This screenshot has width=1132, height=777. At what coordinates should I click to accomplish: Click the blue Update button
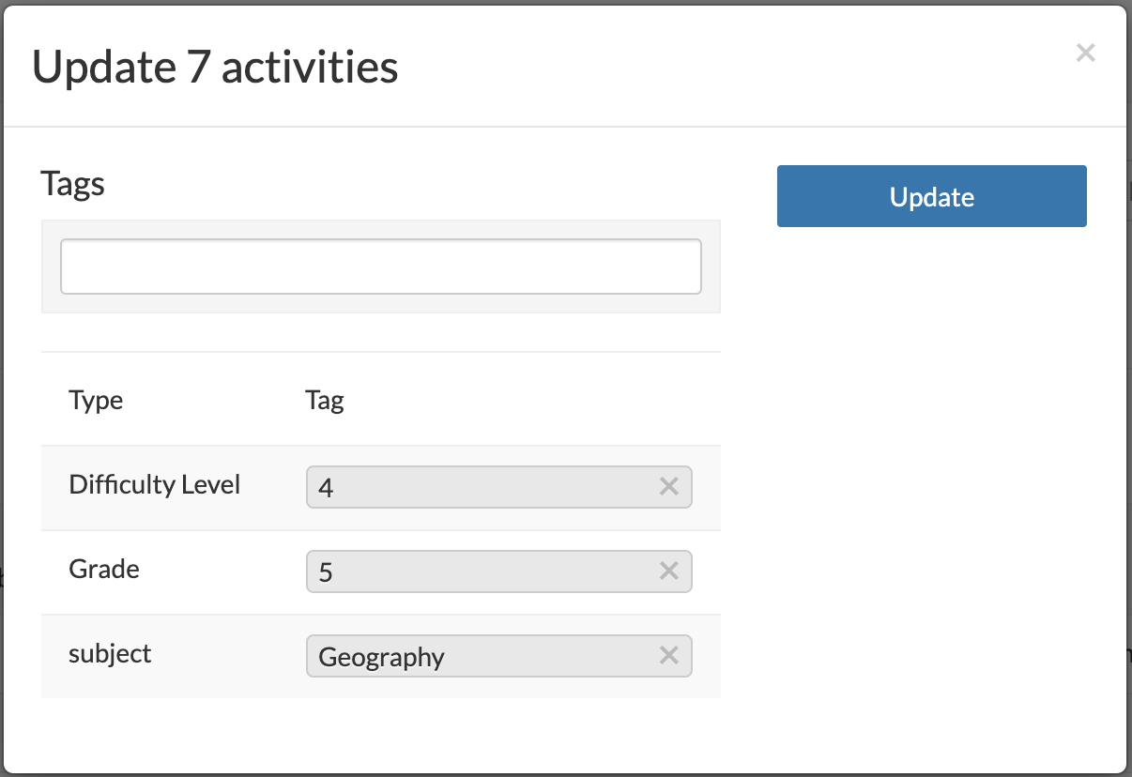(x=930, y=196)
